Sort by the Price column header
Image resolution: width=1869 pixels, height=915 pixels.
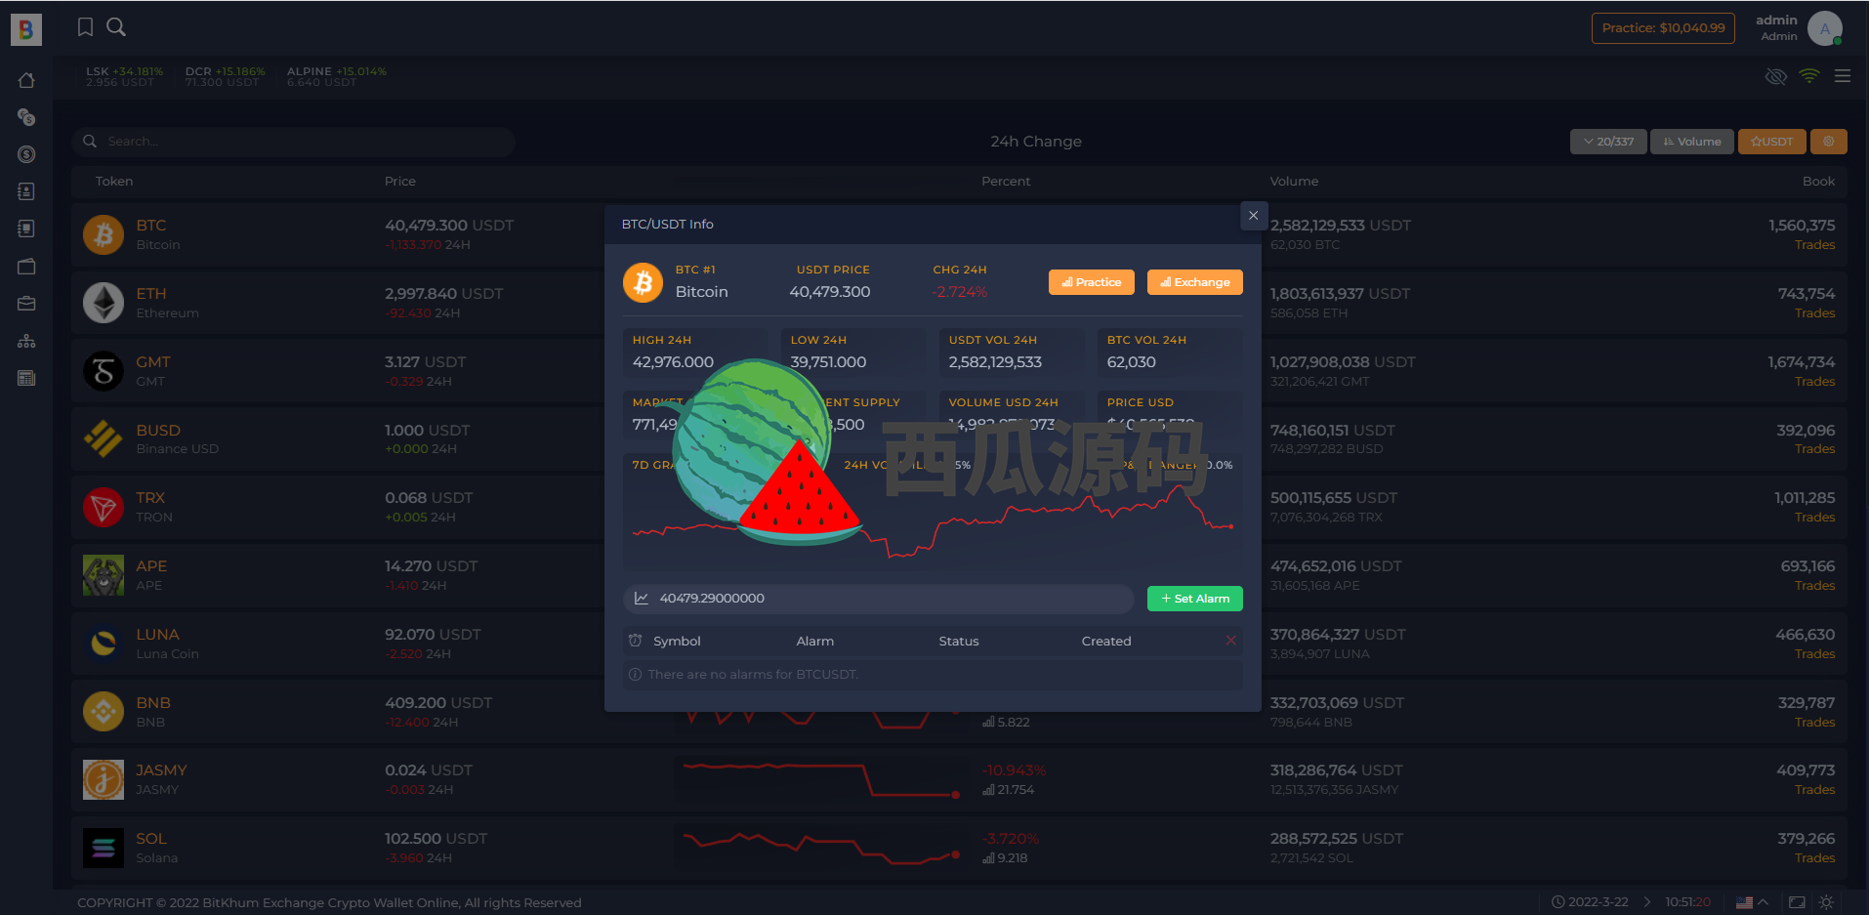[x=400, y=182]
